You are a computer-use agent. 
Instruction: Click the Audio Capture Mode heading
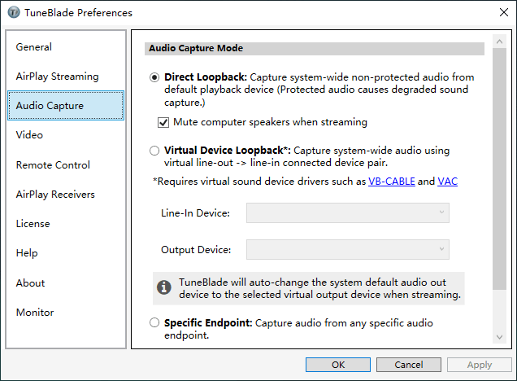coord(196,48)
